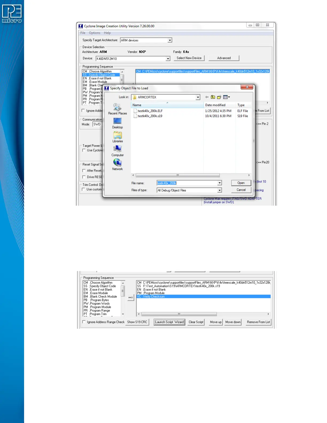
Task: Open the Specify Target Architecture dropdown
Action: [x=170, y=40]
